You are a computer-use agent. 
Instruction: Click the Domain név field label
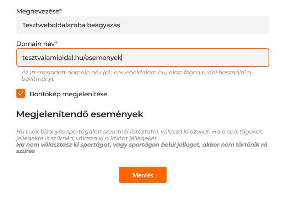[x=35, y=44]
